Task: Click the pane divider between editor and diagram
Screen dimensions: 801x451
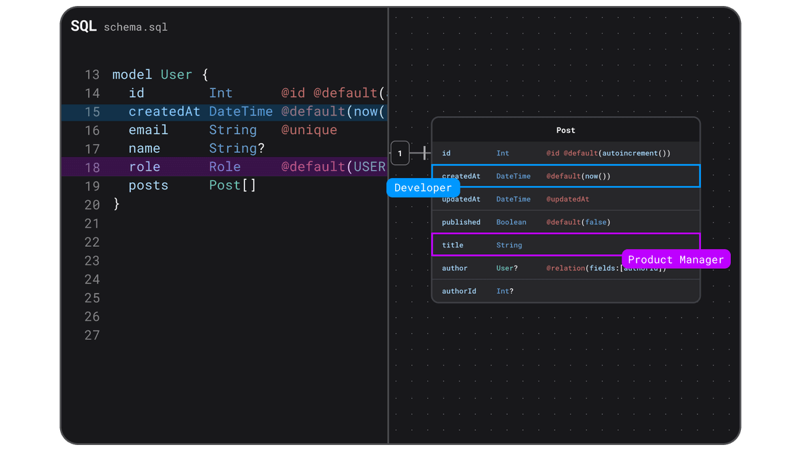Action: tap(388, 300)
